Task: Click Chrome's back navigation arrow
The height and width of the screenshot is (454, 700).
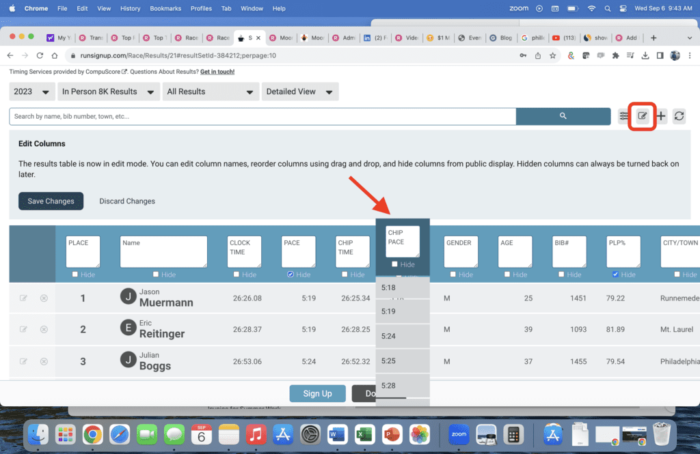Action: pos(10,55)
